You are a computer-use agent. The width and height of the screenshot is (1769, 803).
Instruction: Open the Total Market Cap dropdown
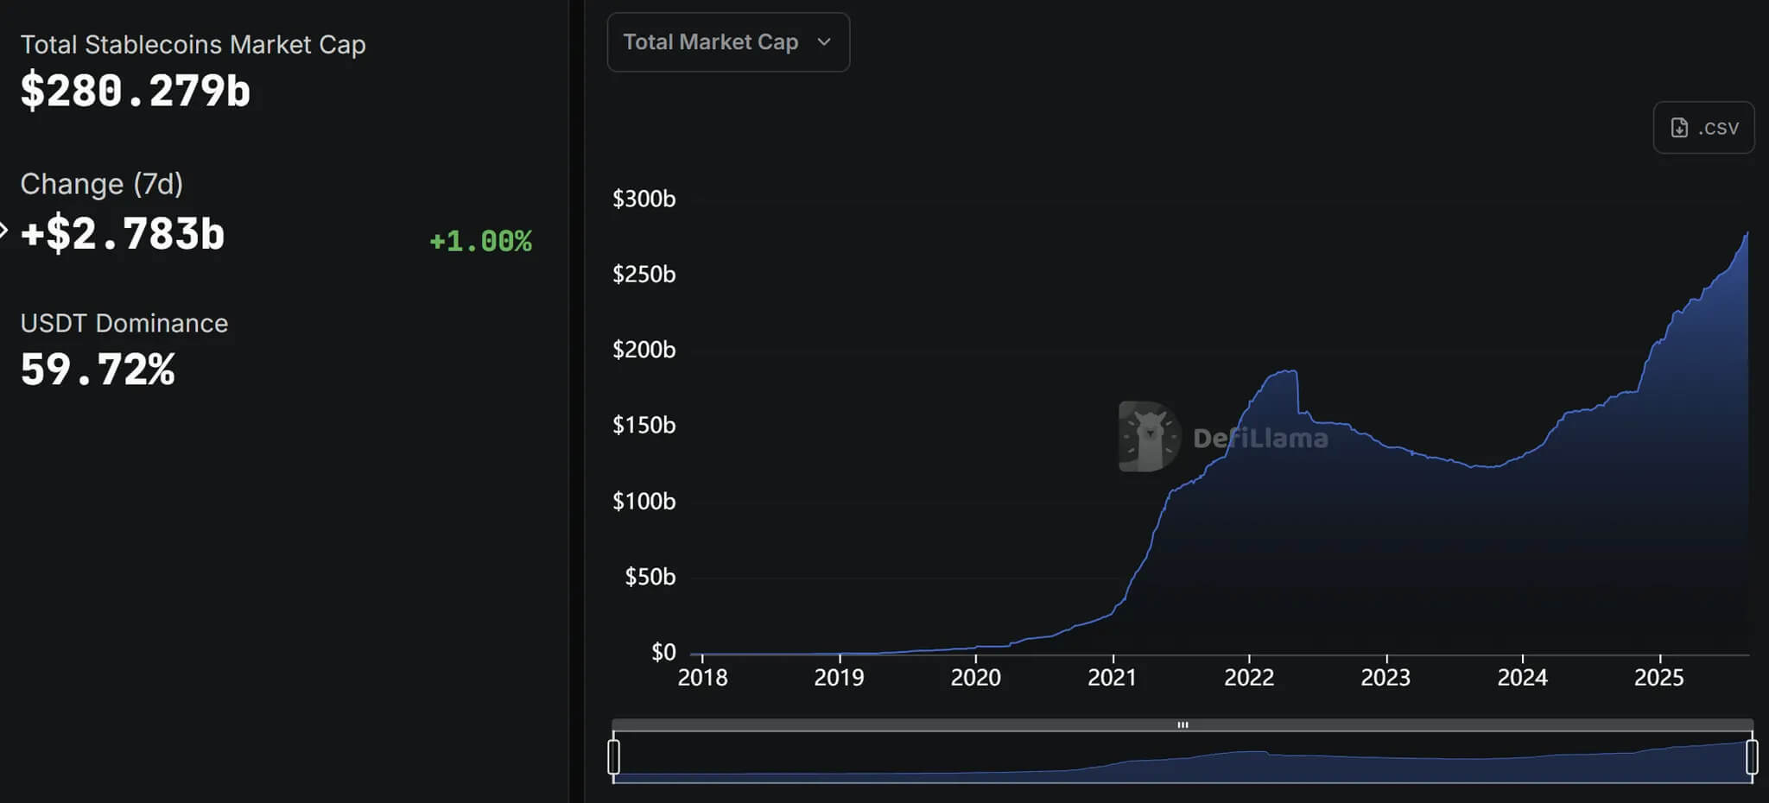(x=727, y=42)
